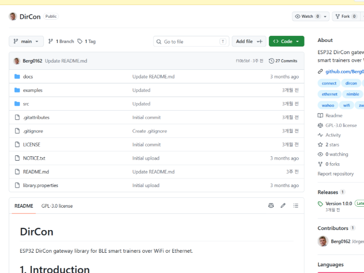Screen dimensions: 364x273
Task: Open 'Create .gitignore' commit message
Action: tap(150, 131)
